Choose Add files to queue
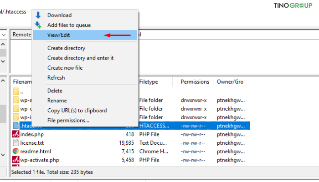This screenshot has width=319, height=182. click(69, 25)
